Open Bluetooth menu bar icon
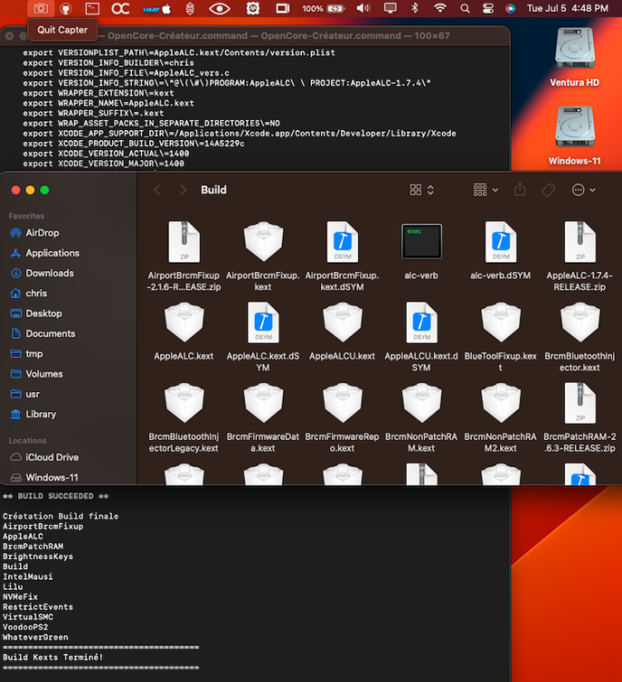 [415, 8]
